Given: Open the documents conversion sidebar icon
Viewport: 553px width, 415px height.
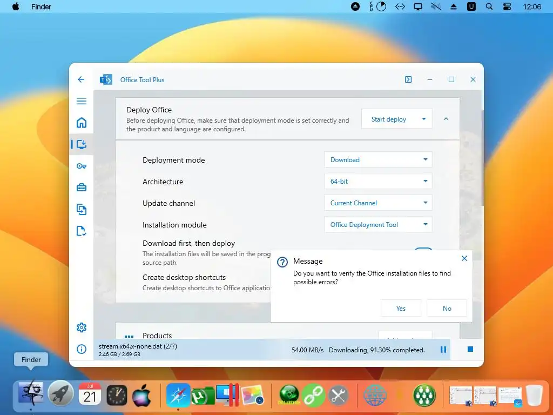Looking at the screenshot, I should click(x=82, y=209).
